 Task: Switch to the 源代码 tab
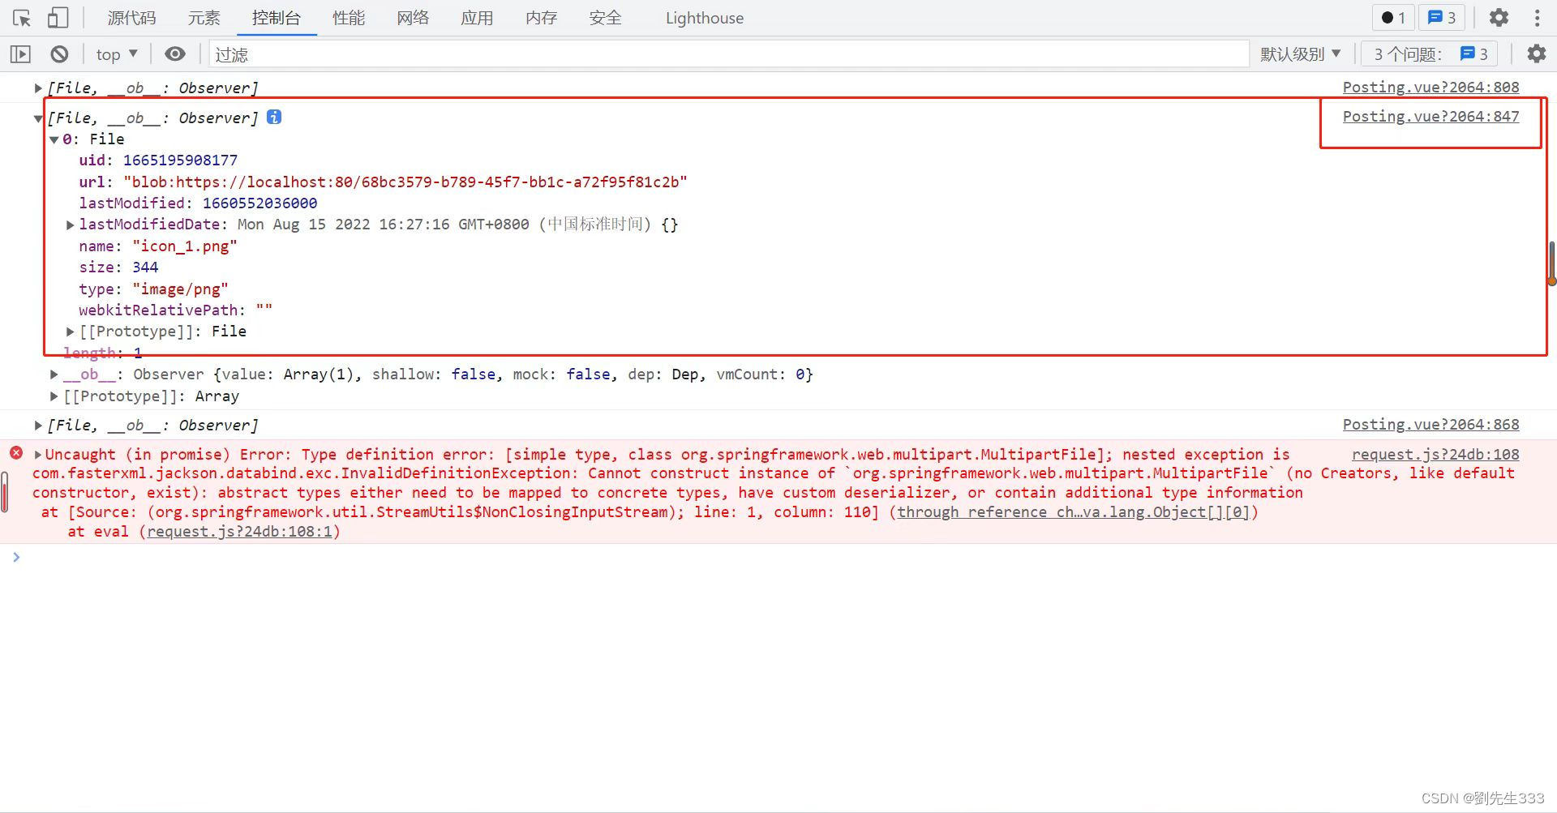pos(131,18)
